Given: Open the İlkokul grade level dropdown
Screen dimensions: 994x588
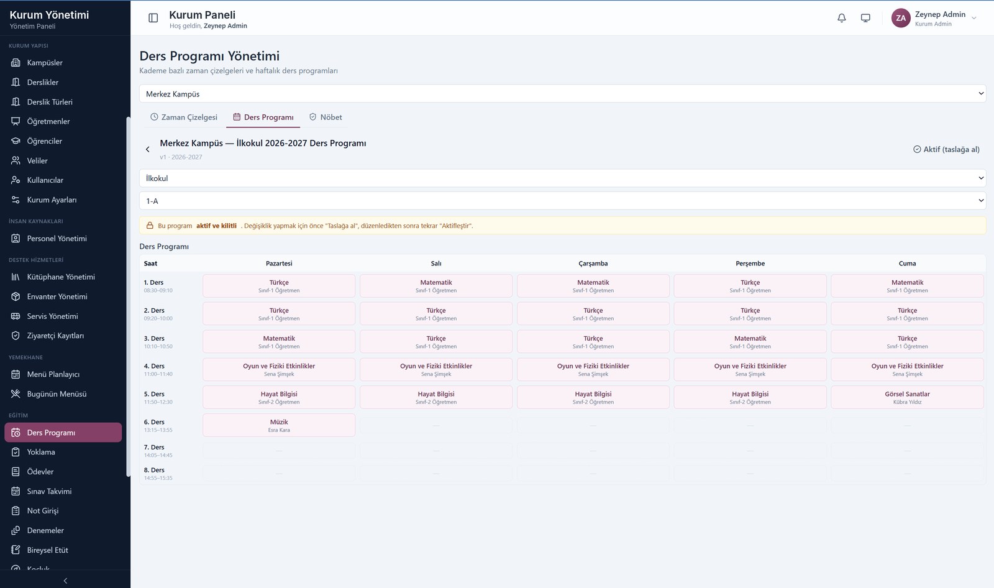Looking at the screenshot, I should coord(562,178).
